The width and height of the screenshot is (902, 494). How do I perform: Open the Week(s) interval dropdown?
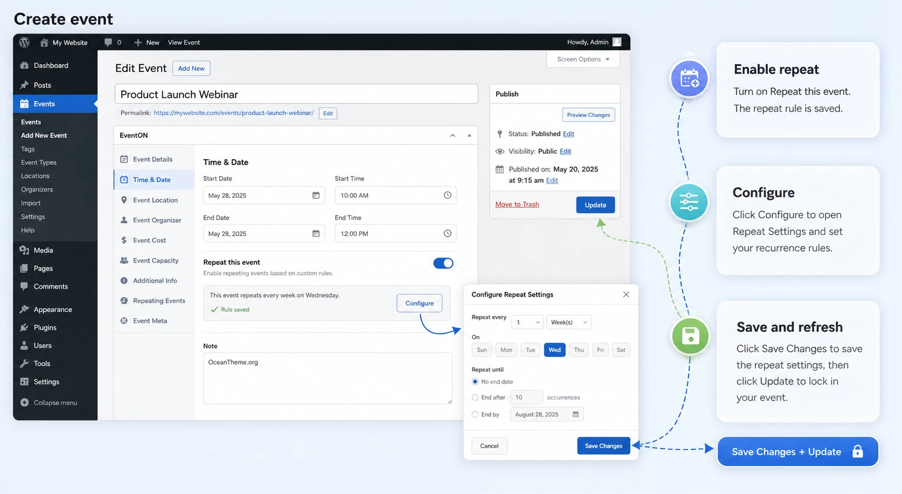tap(568, 322)
